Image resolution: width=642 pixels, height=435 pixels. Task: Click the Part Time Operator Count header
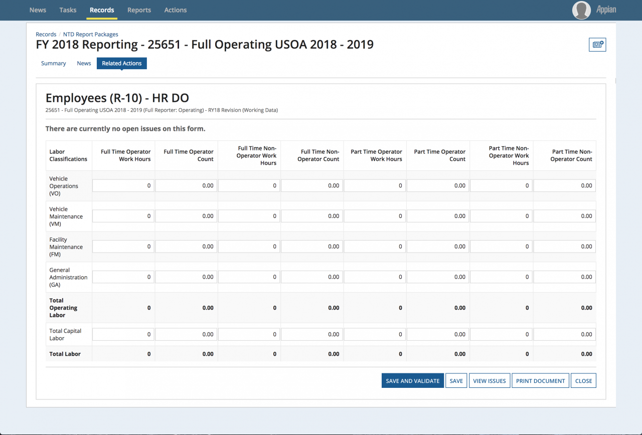[x=440, y=155]
